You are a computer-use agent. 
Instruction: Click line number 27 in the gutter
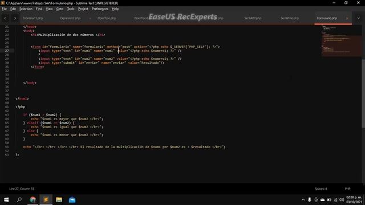click(7, 51)
